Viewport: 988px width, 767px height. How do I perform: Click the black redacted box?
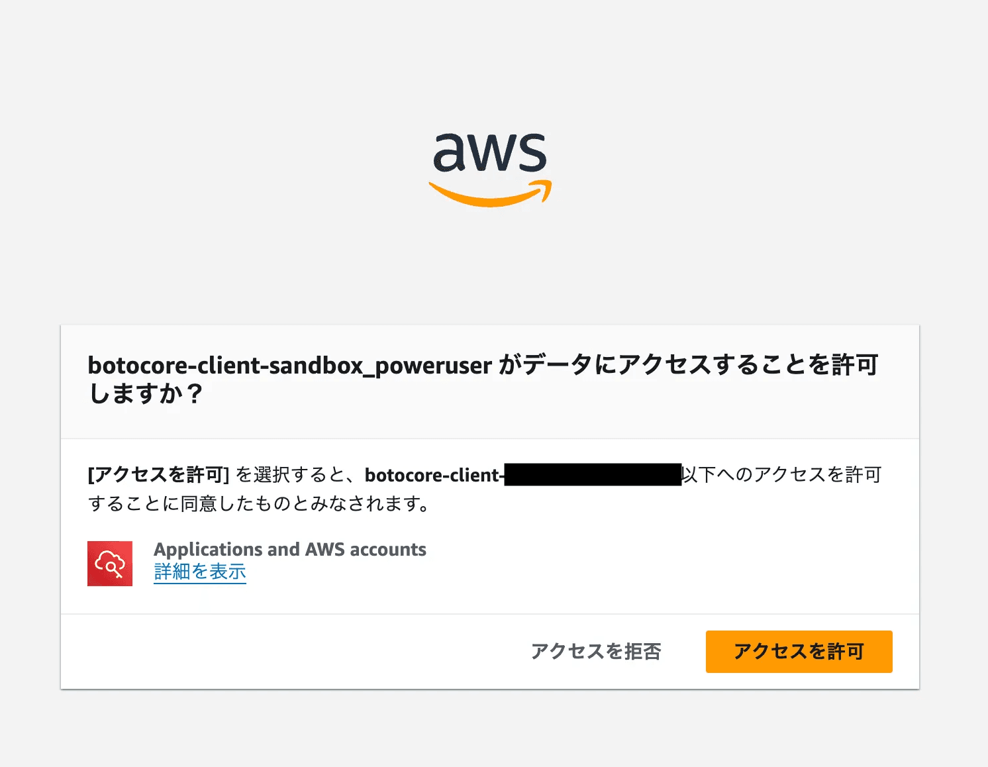pos(593,475)
